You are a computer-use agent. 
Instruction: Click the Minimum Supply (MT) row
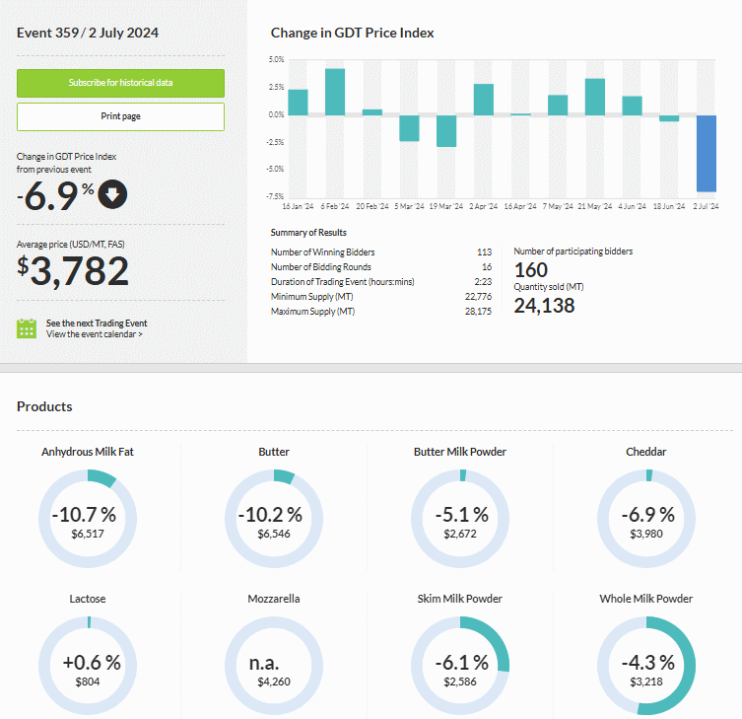pos(381,297)
